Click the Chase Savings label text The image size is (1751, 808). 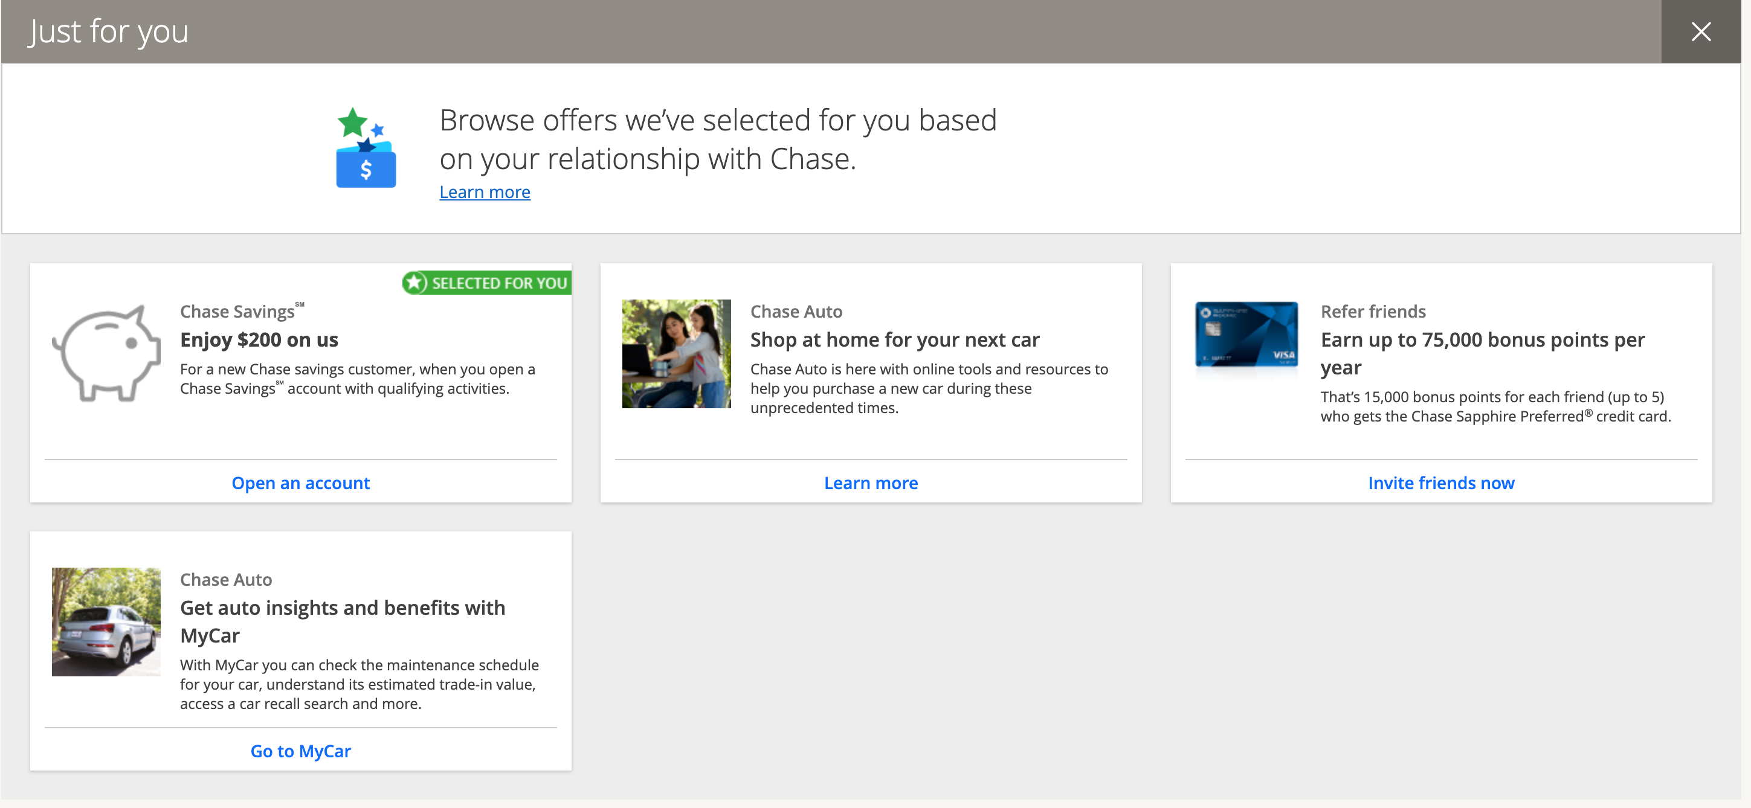click(237, 311)
